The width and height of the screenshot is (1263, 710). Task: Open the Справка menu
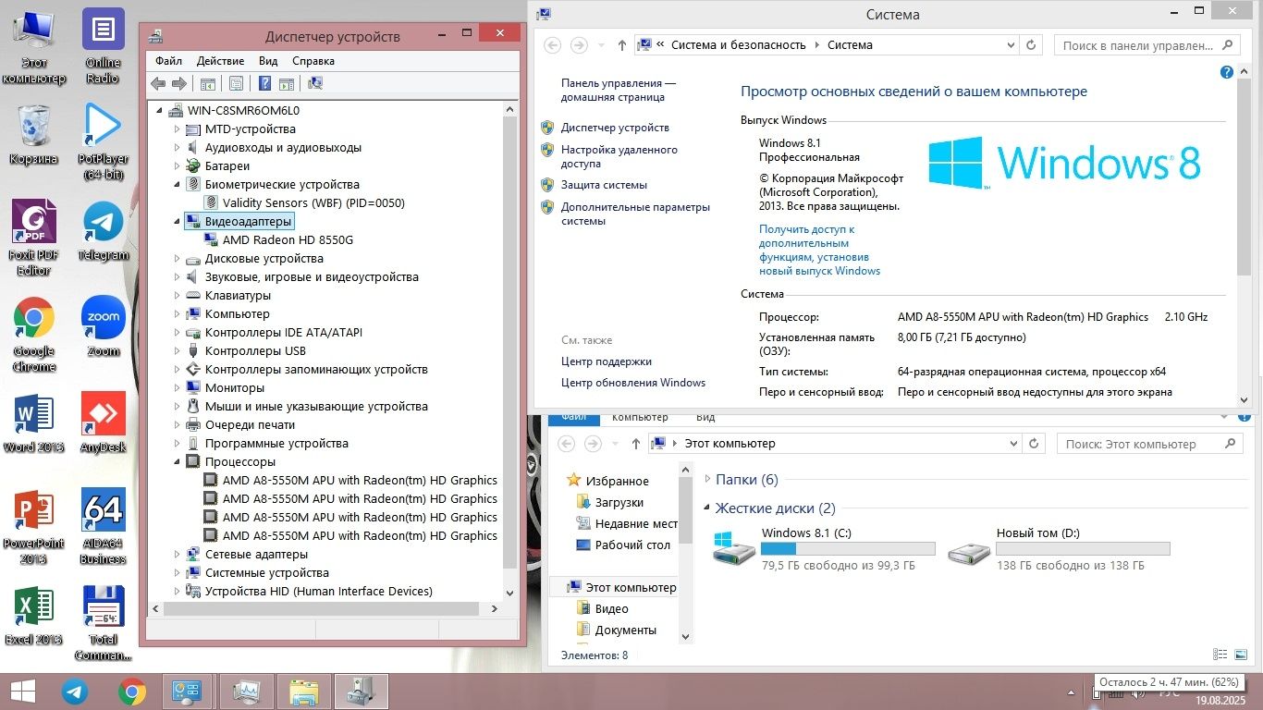coord(313,60)
